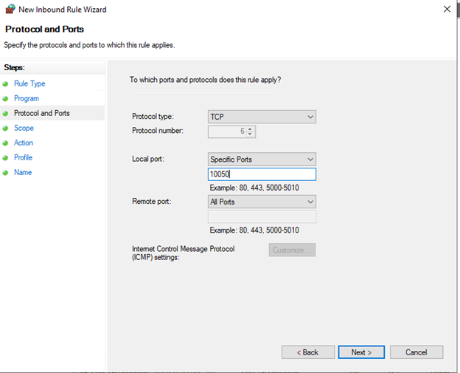460x373 pixels.
Task: Go to the Rule Type step
Action: point(29,83)
